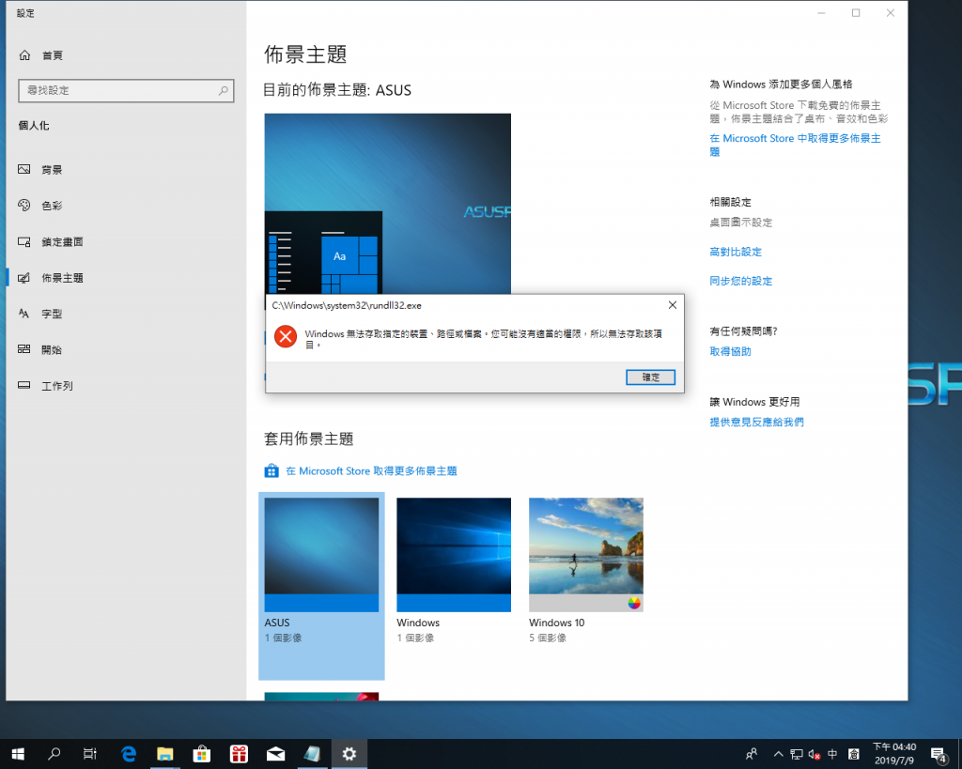Click the red gift box taskbar icon
The image size is (962, 769).
239,754
